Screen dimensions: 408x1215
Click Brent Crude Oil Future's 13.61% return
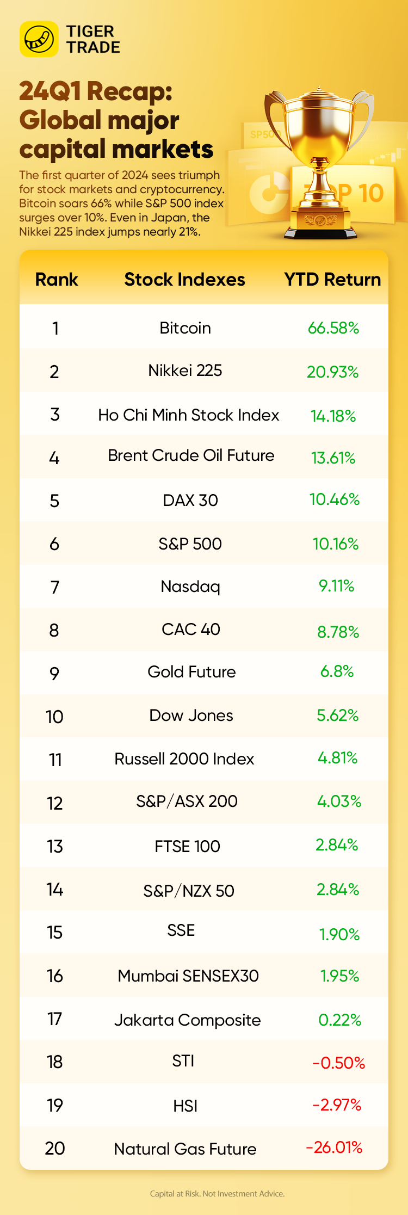[333, 458]
